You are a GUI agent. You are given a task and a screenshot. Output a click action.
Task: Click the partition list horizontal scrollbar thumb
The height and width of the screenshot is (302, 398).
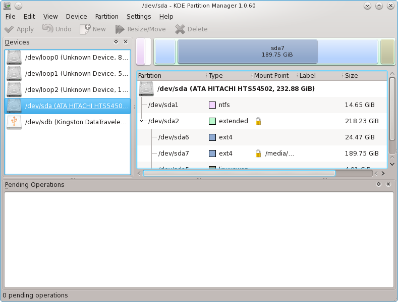coord(239,173)
